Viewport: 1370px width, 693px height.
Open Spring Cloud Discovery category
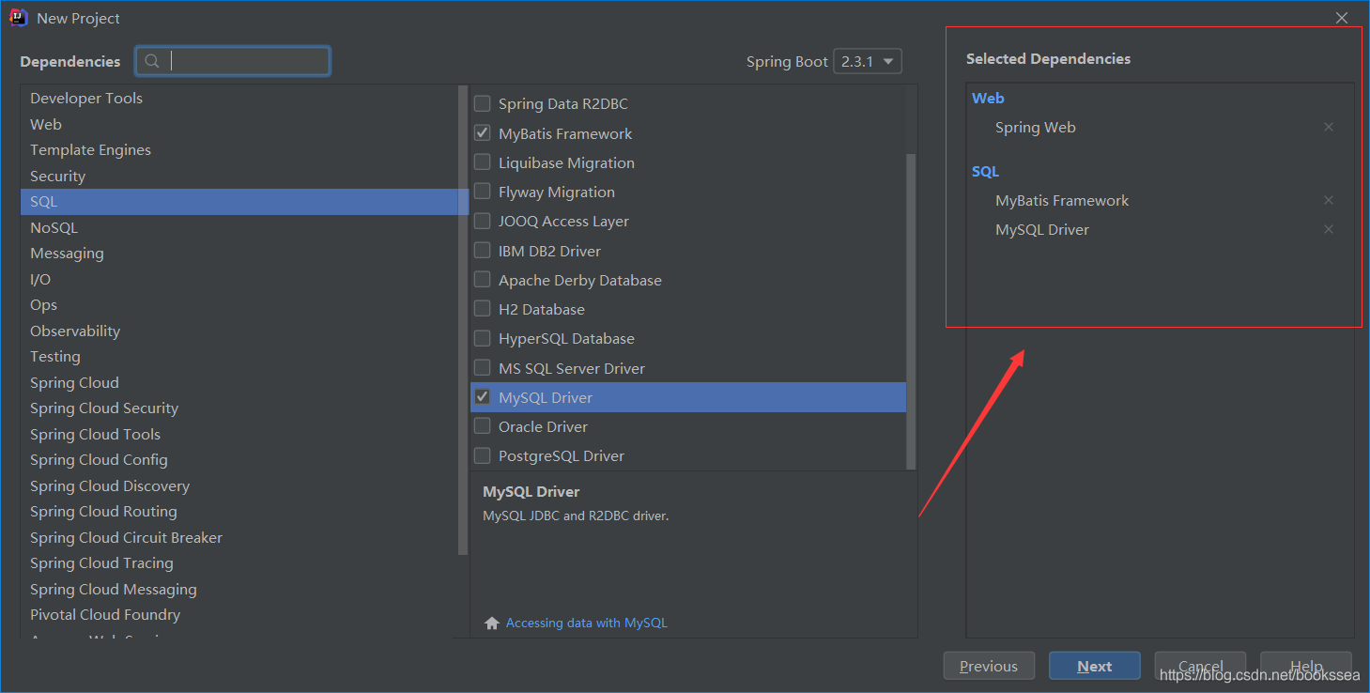[239, 485]
